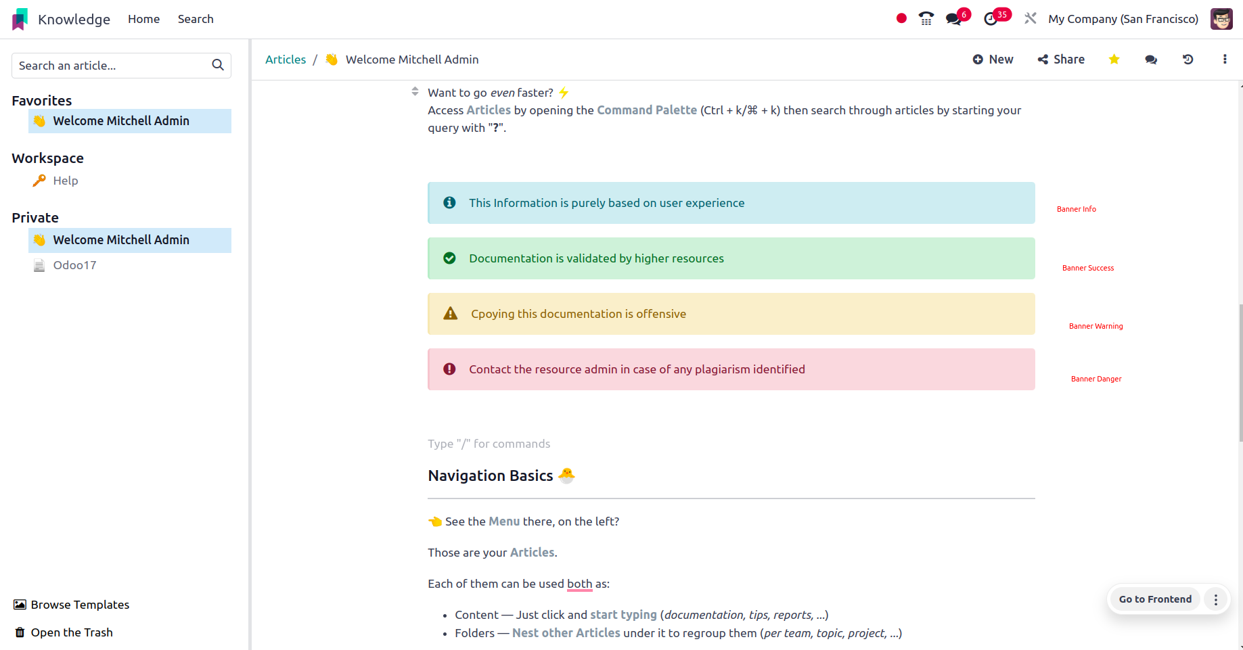The width and height of the screenshot is (1243, 650).
Task: Click the 'Type "/" for commands' placeholder line
Action: click(489, 444)
